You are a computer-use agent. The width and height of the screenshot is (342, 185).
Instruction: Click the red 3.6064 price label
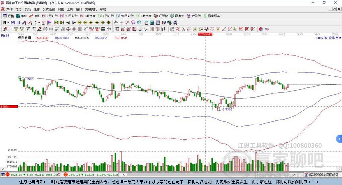click(x=9, y=107)
